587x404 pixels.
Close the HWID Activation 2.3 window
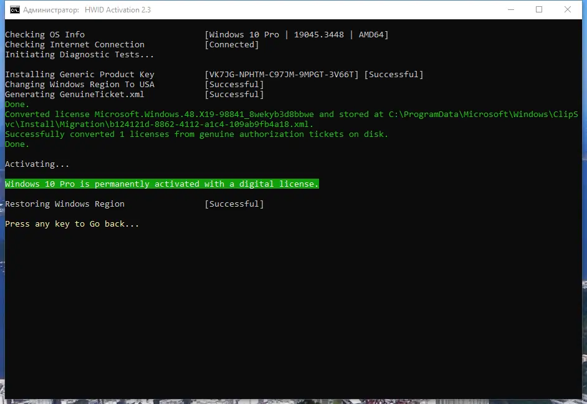coord(568,10)
